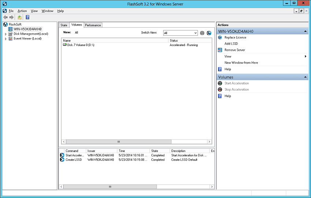
Task: Click the command log scroll-left arrow
Action: coord(61,187)
